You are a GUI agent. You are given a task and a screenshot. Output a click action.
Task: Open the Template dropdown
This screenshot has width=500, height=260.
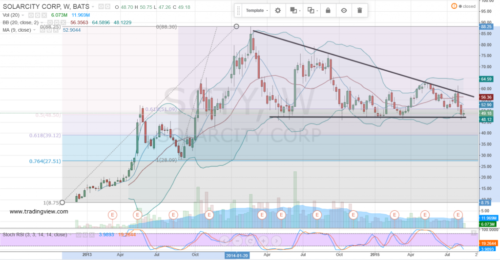click(256, 11)
